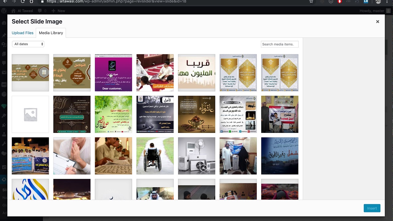This screenshot has width=393, height=221.
Task: Open the Pocket-style checkmark extension icon
Action: pos(331,2)
